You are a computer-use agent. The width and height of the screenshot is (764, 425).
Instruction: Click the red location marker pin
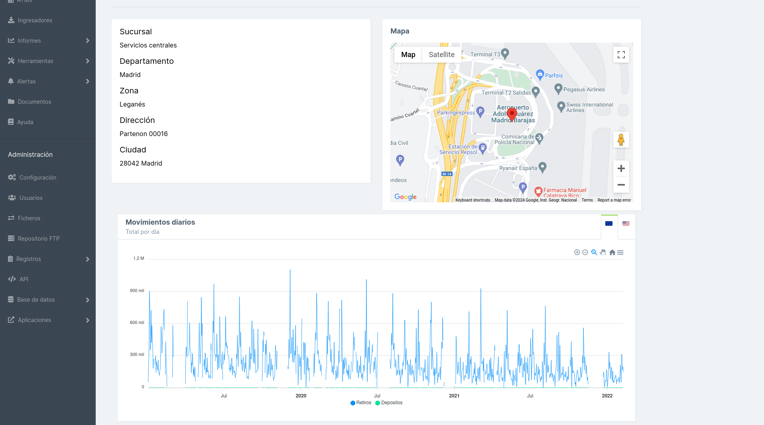click(512, 115)
